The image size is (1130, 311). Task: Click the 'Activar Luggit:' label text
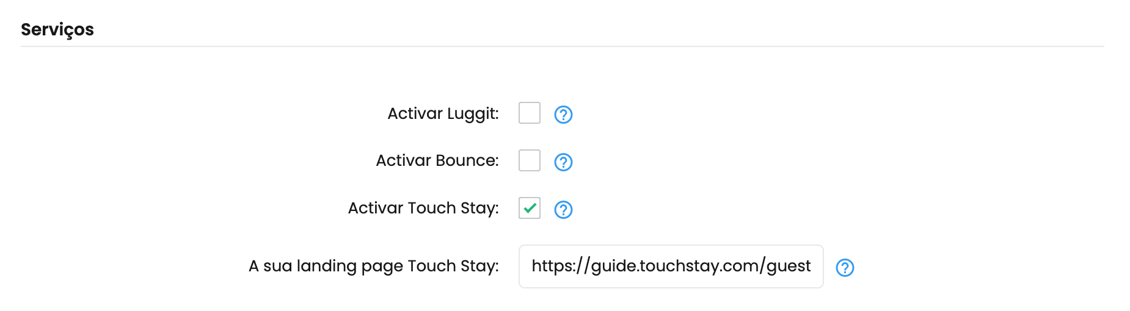point(443,114)
